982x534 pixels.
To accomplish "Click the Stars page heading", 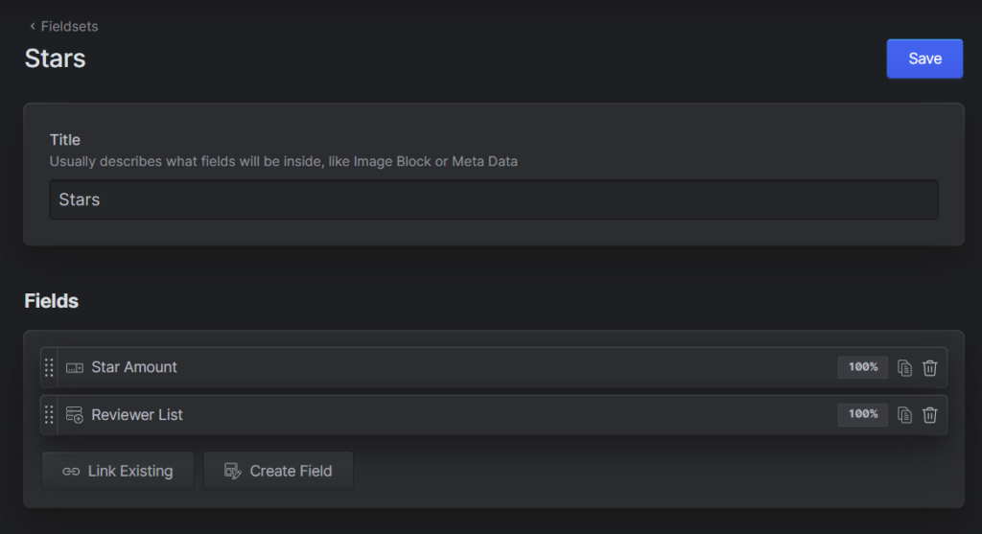I will (x=55, y=58).
